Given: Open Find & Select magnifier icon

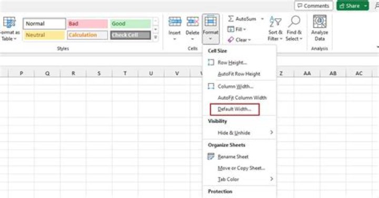Looking at the screenshot, I should [294, 22].
